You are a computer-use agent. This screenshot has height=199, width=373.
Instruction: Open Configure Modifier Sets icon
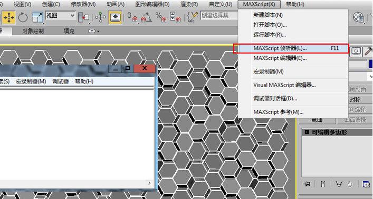[366, 184]
